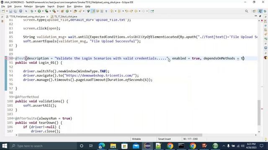Open dropdown next to New icon
268x150 pixels.
[x=7, y=11]
